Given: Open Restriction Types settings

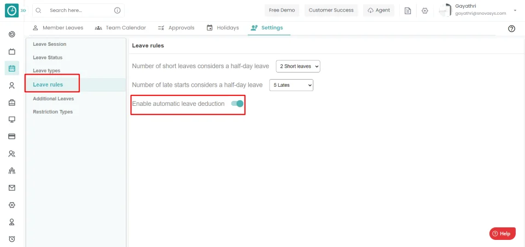Looking at the screenshot, I should tap(52, 112).
